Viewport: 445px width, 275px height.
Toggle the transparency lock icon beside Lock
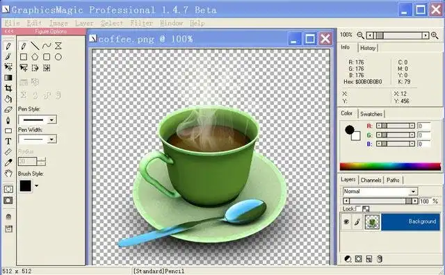pyautogui.click(x=366, y=209)
